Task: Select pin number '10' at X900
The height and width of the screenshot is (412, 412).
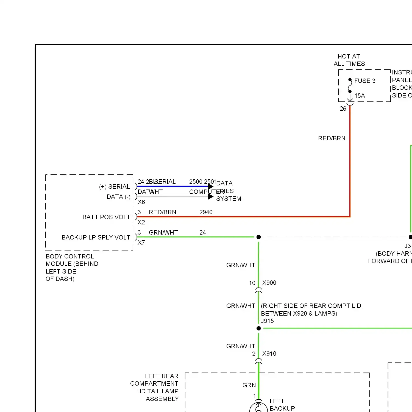Action: (x=252, y=283)
